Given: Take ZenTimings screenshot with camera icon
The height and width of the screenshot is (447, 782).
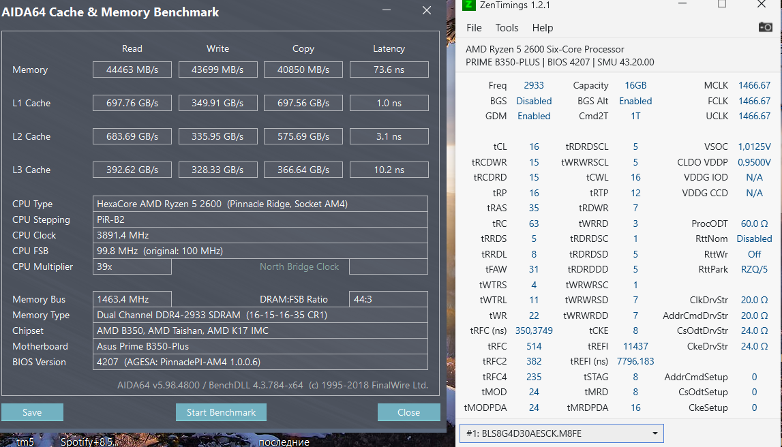Looking at the screenshot, I should pos(765,27).
